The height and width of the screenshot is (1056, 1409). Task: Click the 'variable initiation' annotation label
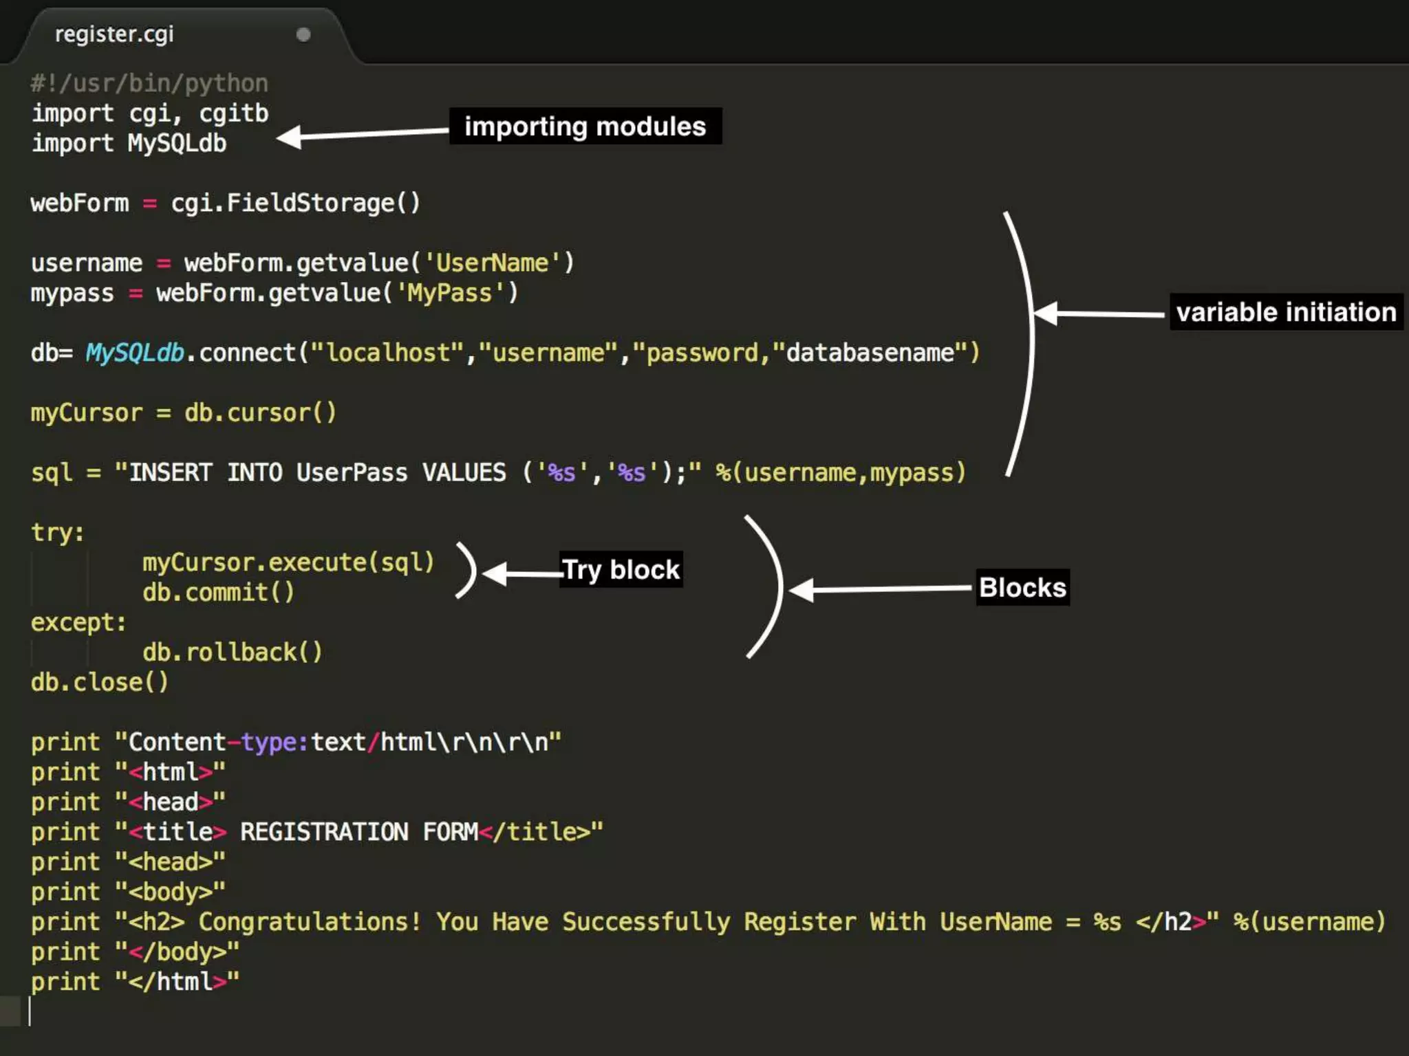tap(1285, 313)
